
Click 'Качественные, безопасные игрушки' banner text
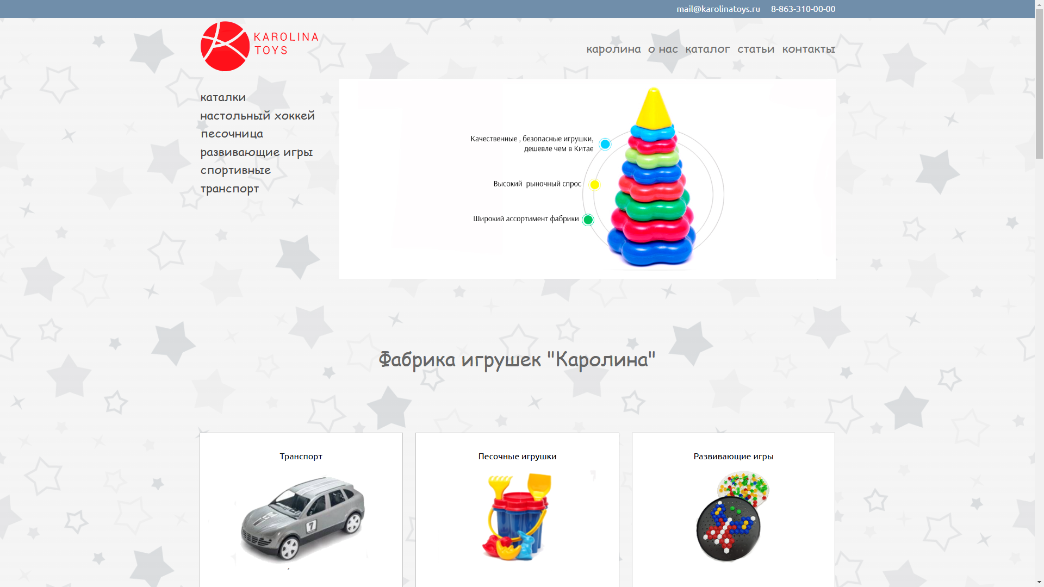[532, 143]
